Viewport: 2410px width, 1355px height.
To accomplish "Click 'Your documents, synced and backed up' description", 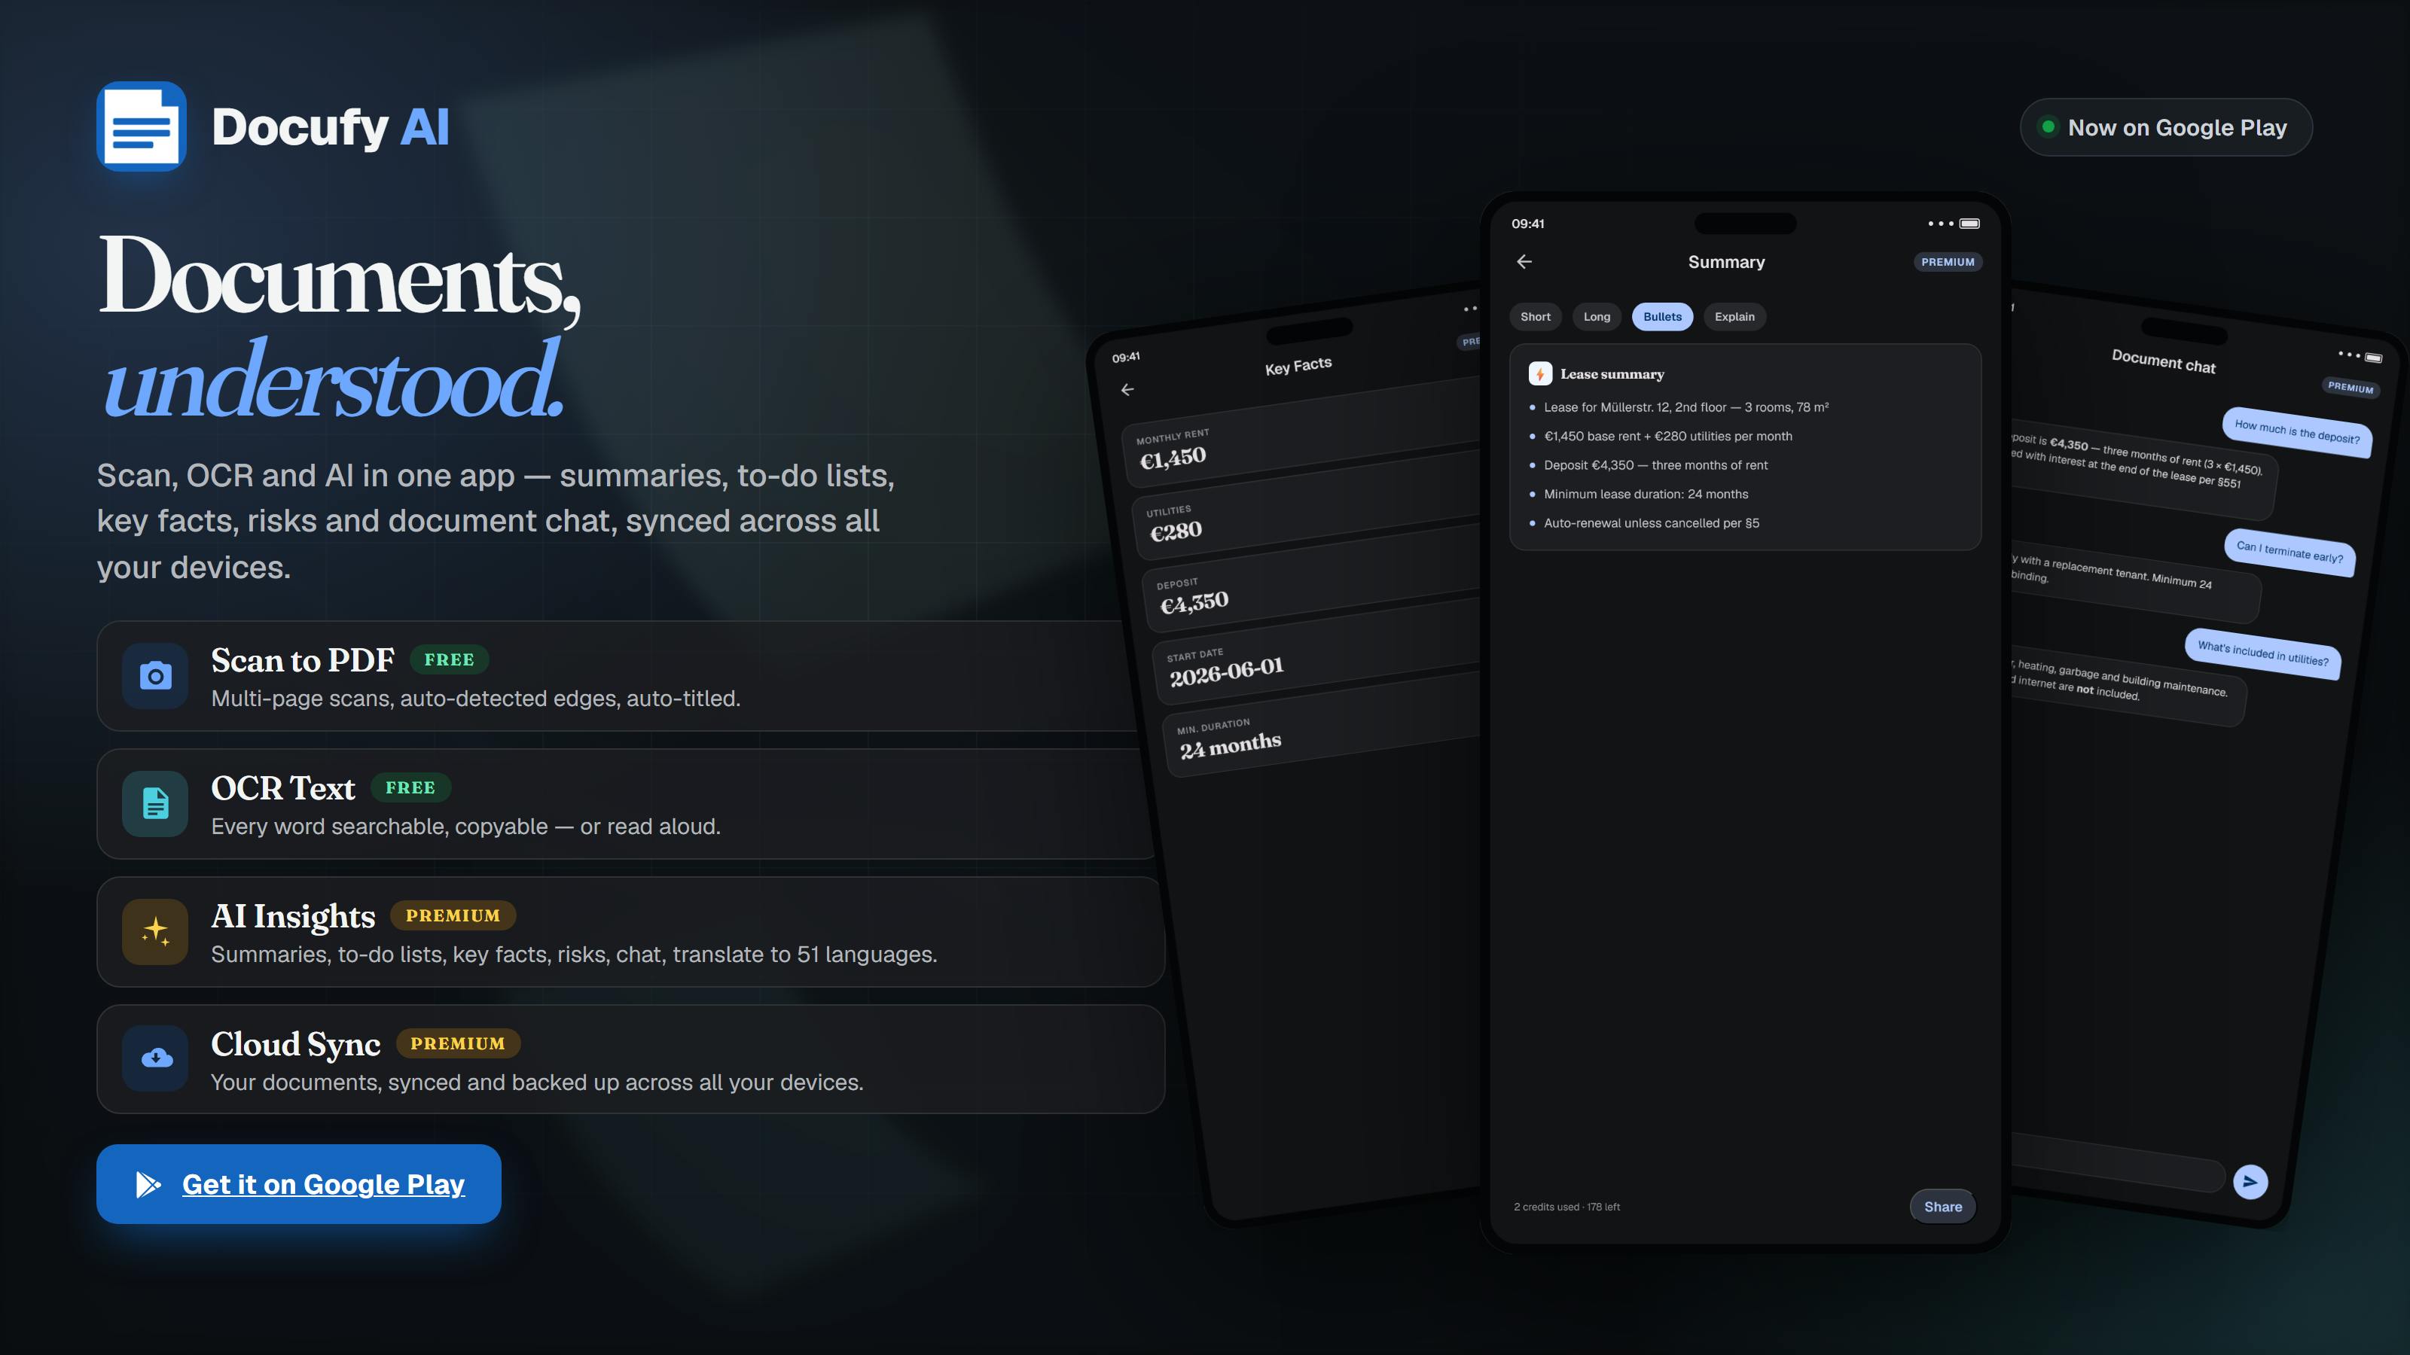I will (x=537, y=1083).
